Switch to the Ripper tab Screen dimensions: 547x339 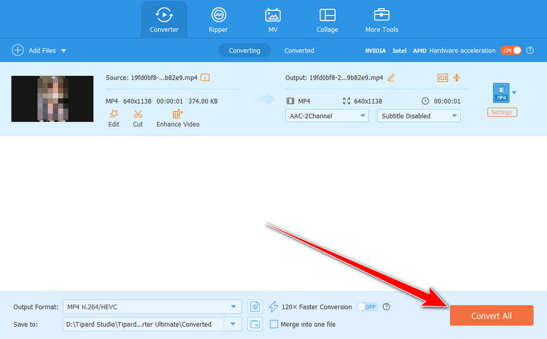click(x=219, y=19)
